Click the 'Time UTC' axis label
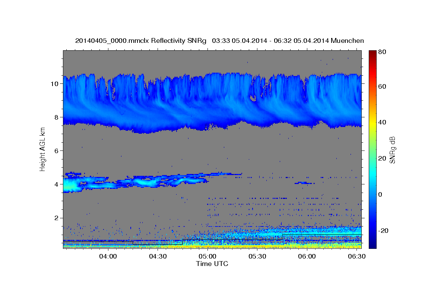The height and width of the screenshot is (298, 447). 212,264
